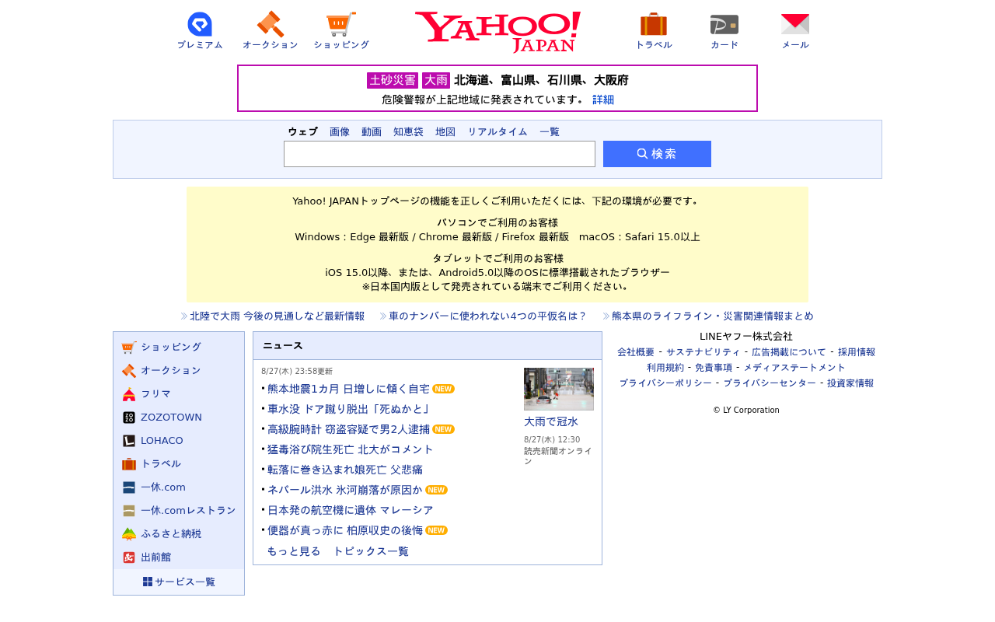Focus the web search text box

[439, 154]
